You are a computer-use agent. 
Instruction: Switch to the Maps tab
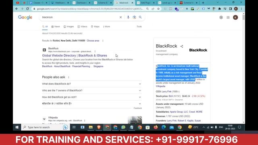point(95,27)
